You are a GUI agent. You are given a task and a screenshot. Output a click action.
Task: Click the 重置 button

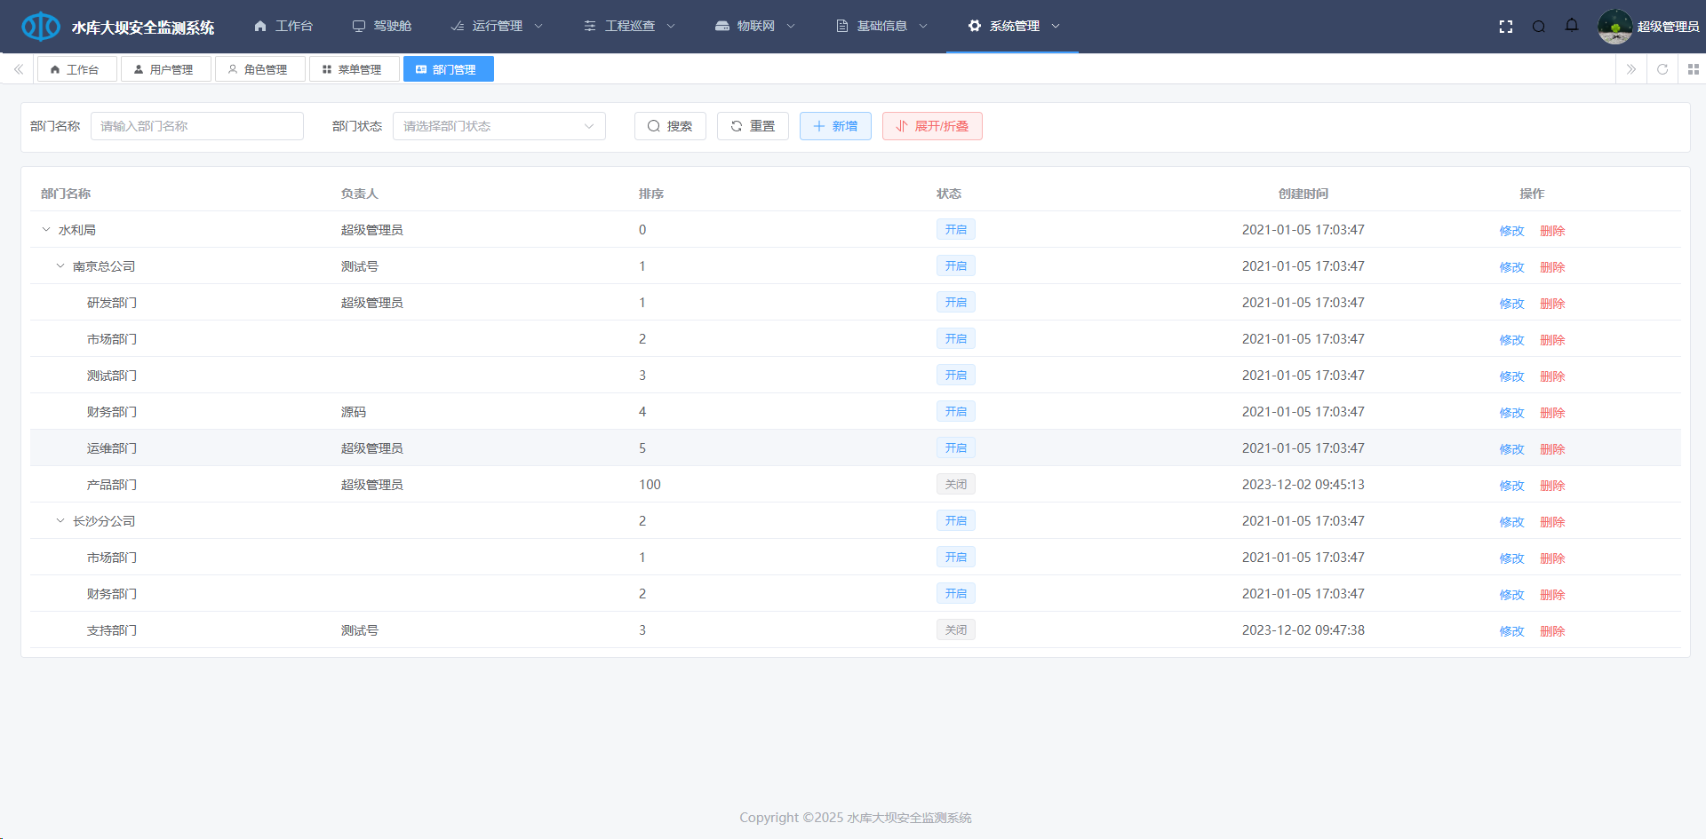753,126
